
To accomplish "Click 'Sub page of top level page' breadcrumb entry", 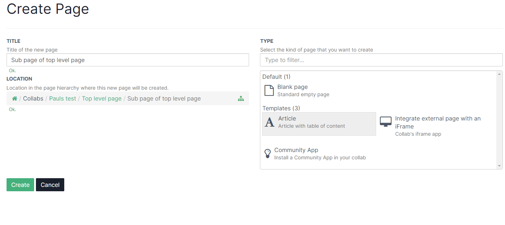I will tap(164, 99).
